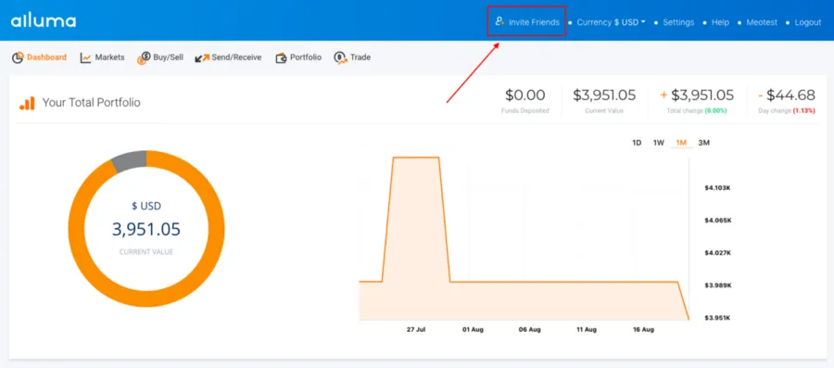Click the orange bar chart portfolio icon
This screenshot has width=834, height=368.
[x=27, y=103]
